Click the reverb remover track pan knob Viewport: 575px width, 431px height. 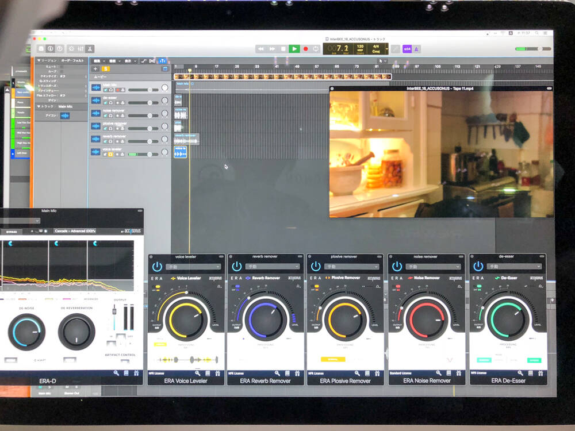pos(164,139)
